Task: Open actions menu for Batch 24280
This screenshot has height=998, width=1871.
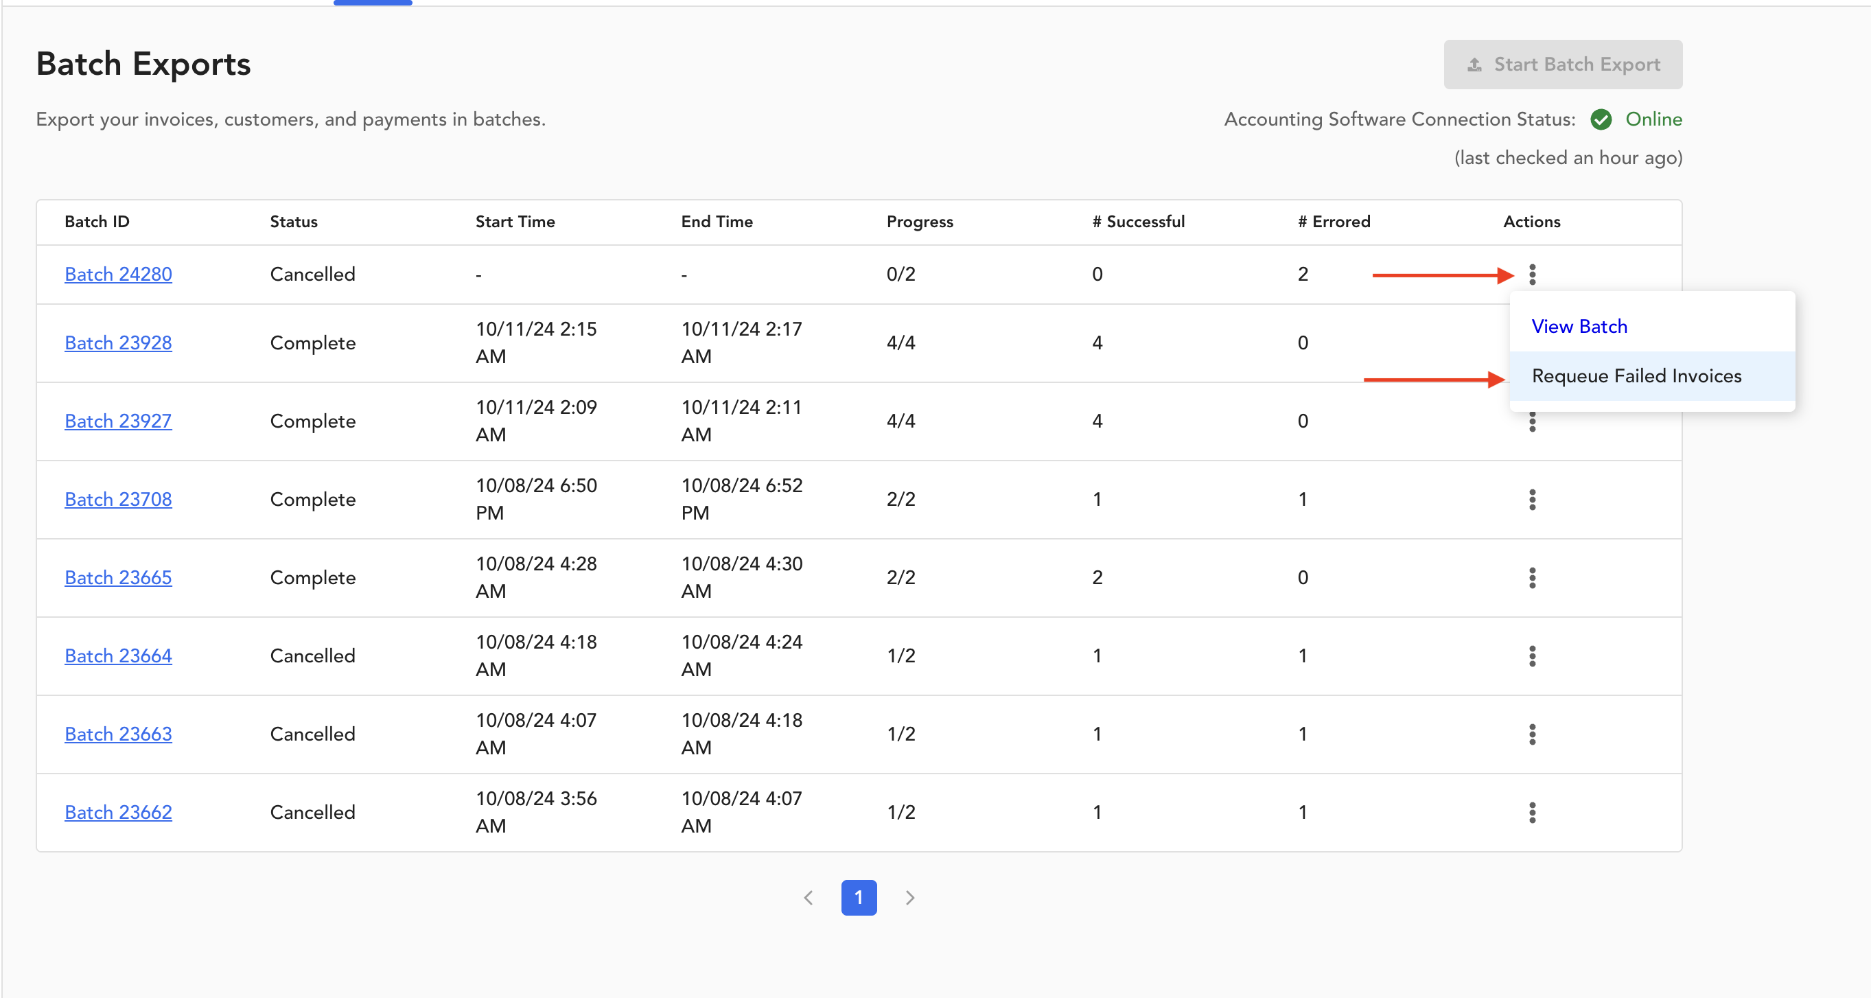Action: click(x=1532, y=275)
